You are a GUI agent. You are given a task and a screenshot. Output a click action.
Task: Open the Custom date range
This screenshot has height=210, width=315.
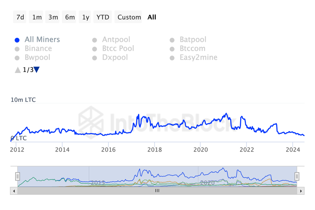click(129, 17)
